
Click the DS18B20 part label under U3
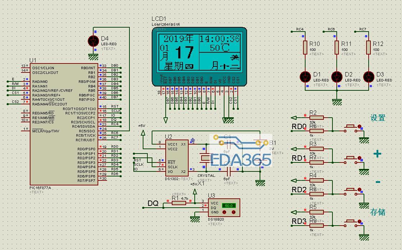point(216,220)
